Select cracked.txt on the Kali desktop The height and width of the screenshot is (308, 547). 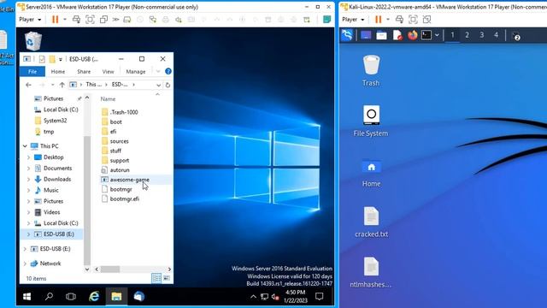(371, 222)
